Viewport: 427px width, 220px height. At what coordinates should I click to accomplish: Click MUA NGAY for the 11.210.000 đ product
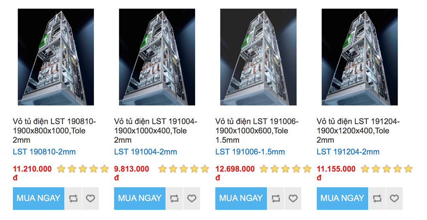(38, 198)
